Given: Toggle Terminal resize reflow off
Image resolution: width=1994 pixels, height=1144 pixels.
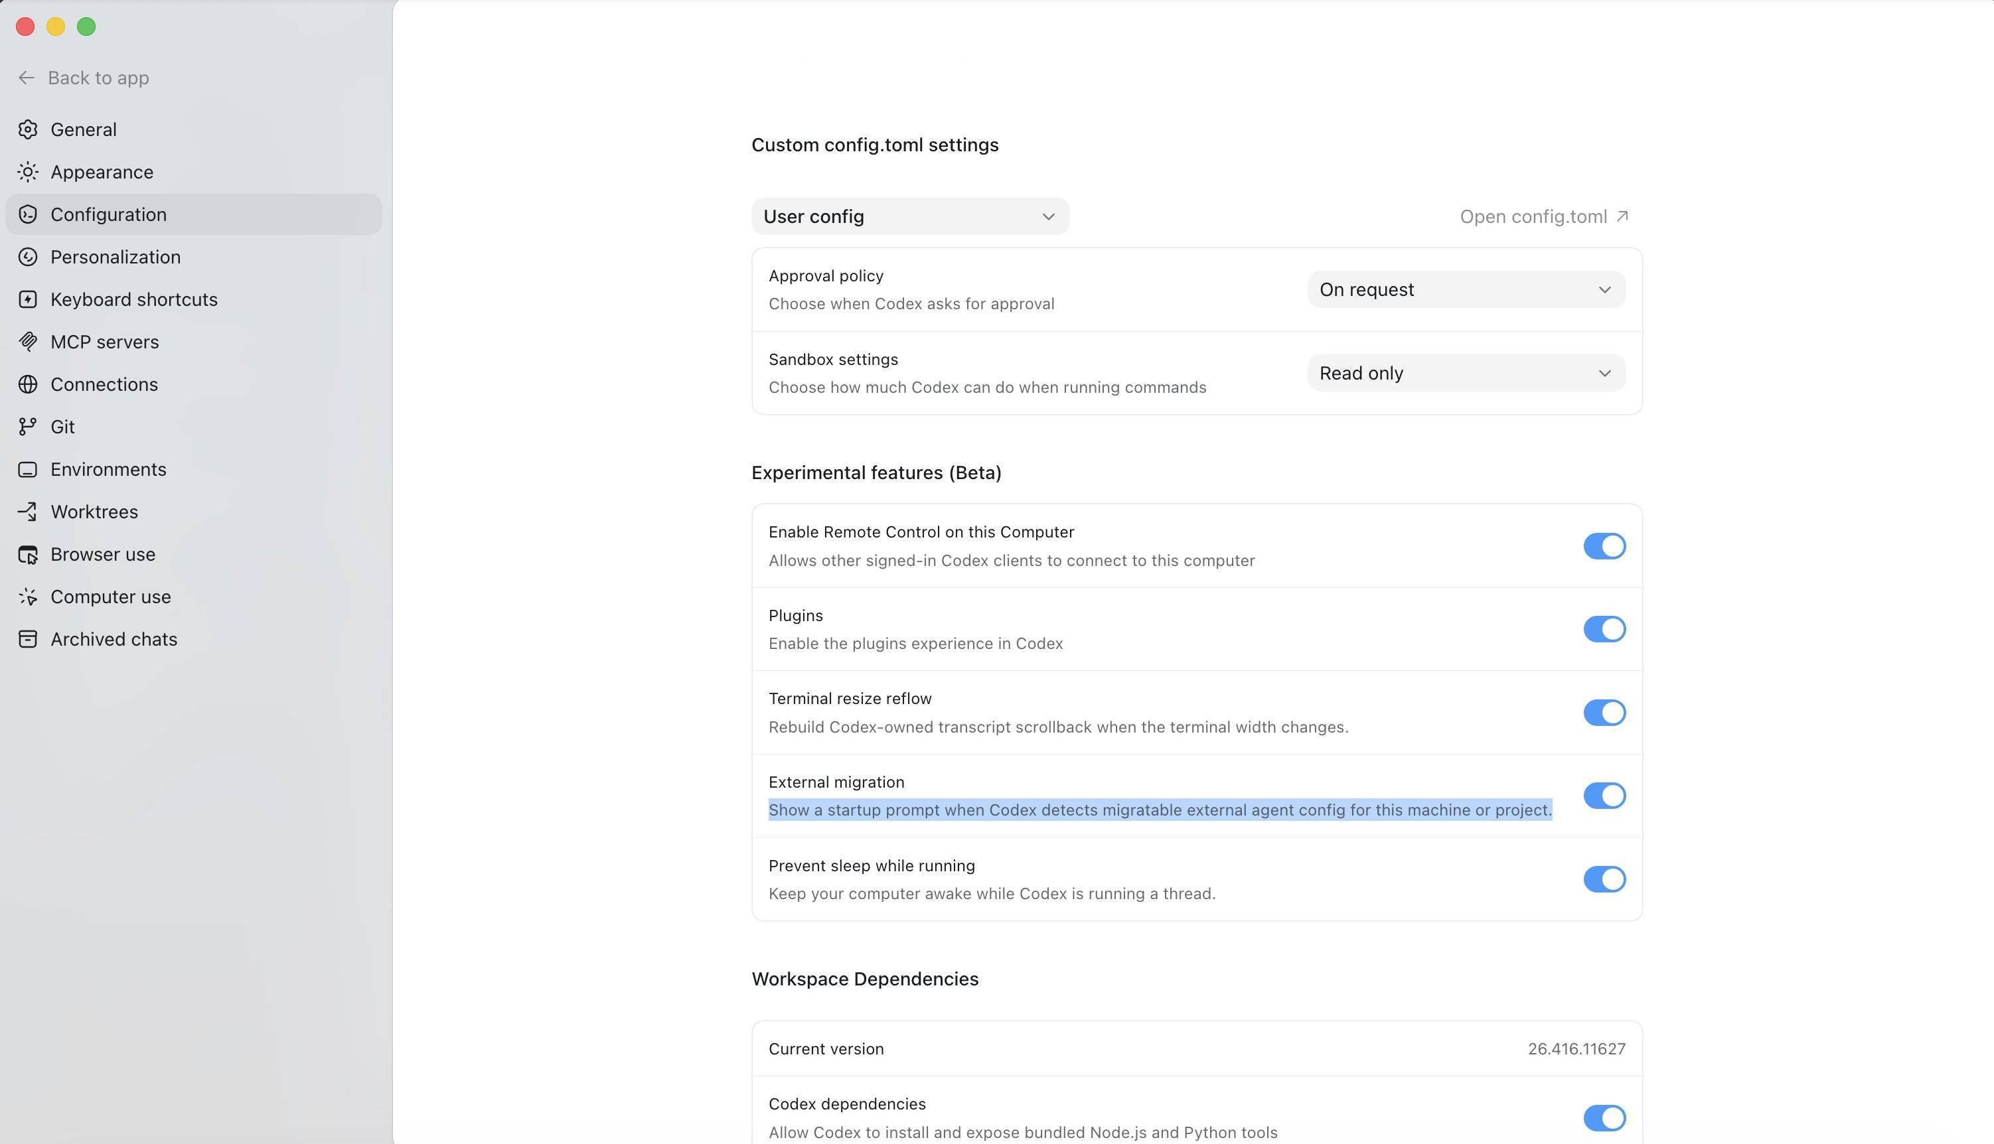Looking at the screenshot, I should 1604,713.
